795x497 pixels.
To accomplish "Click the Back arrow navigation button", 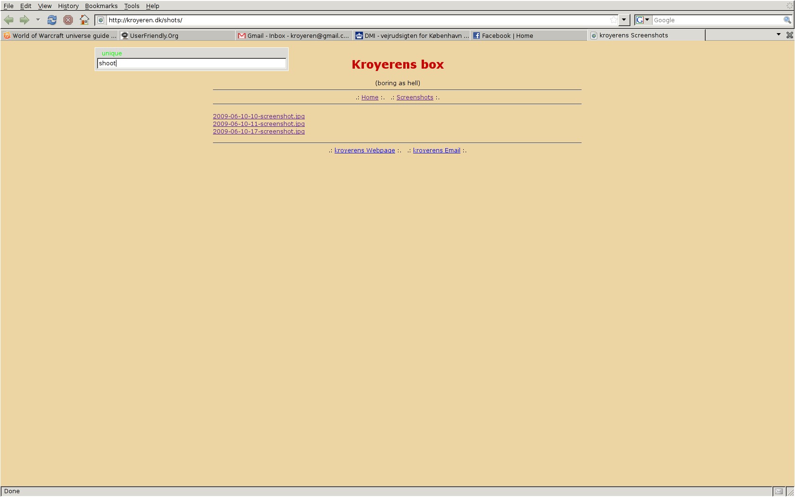I will click(9, 20).
